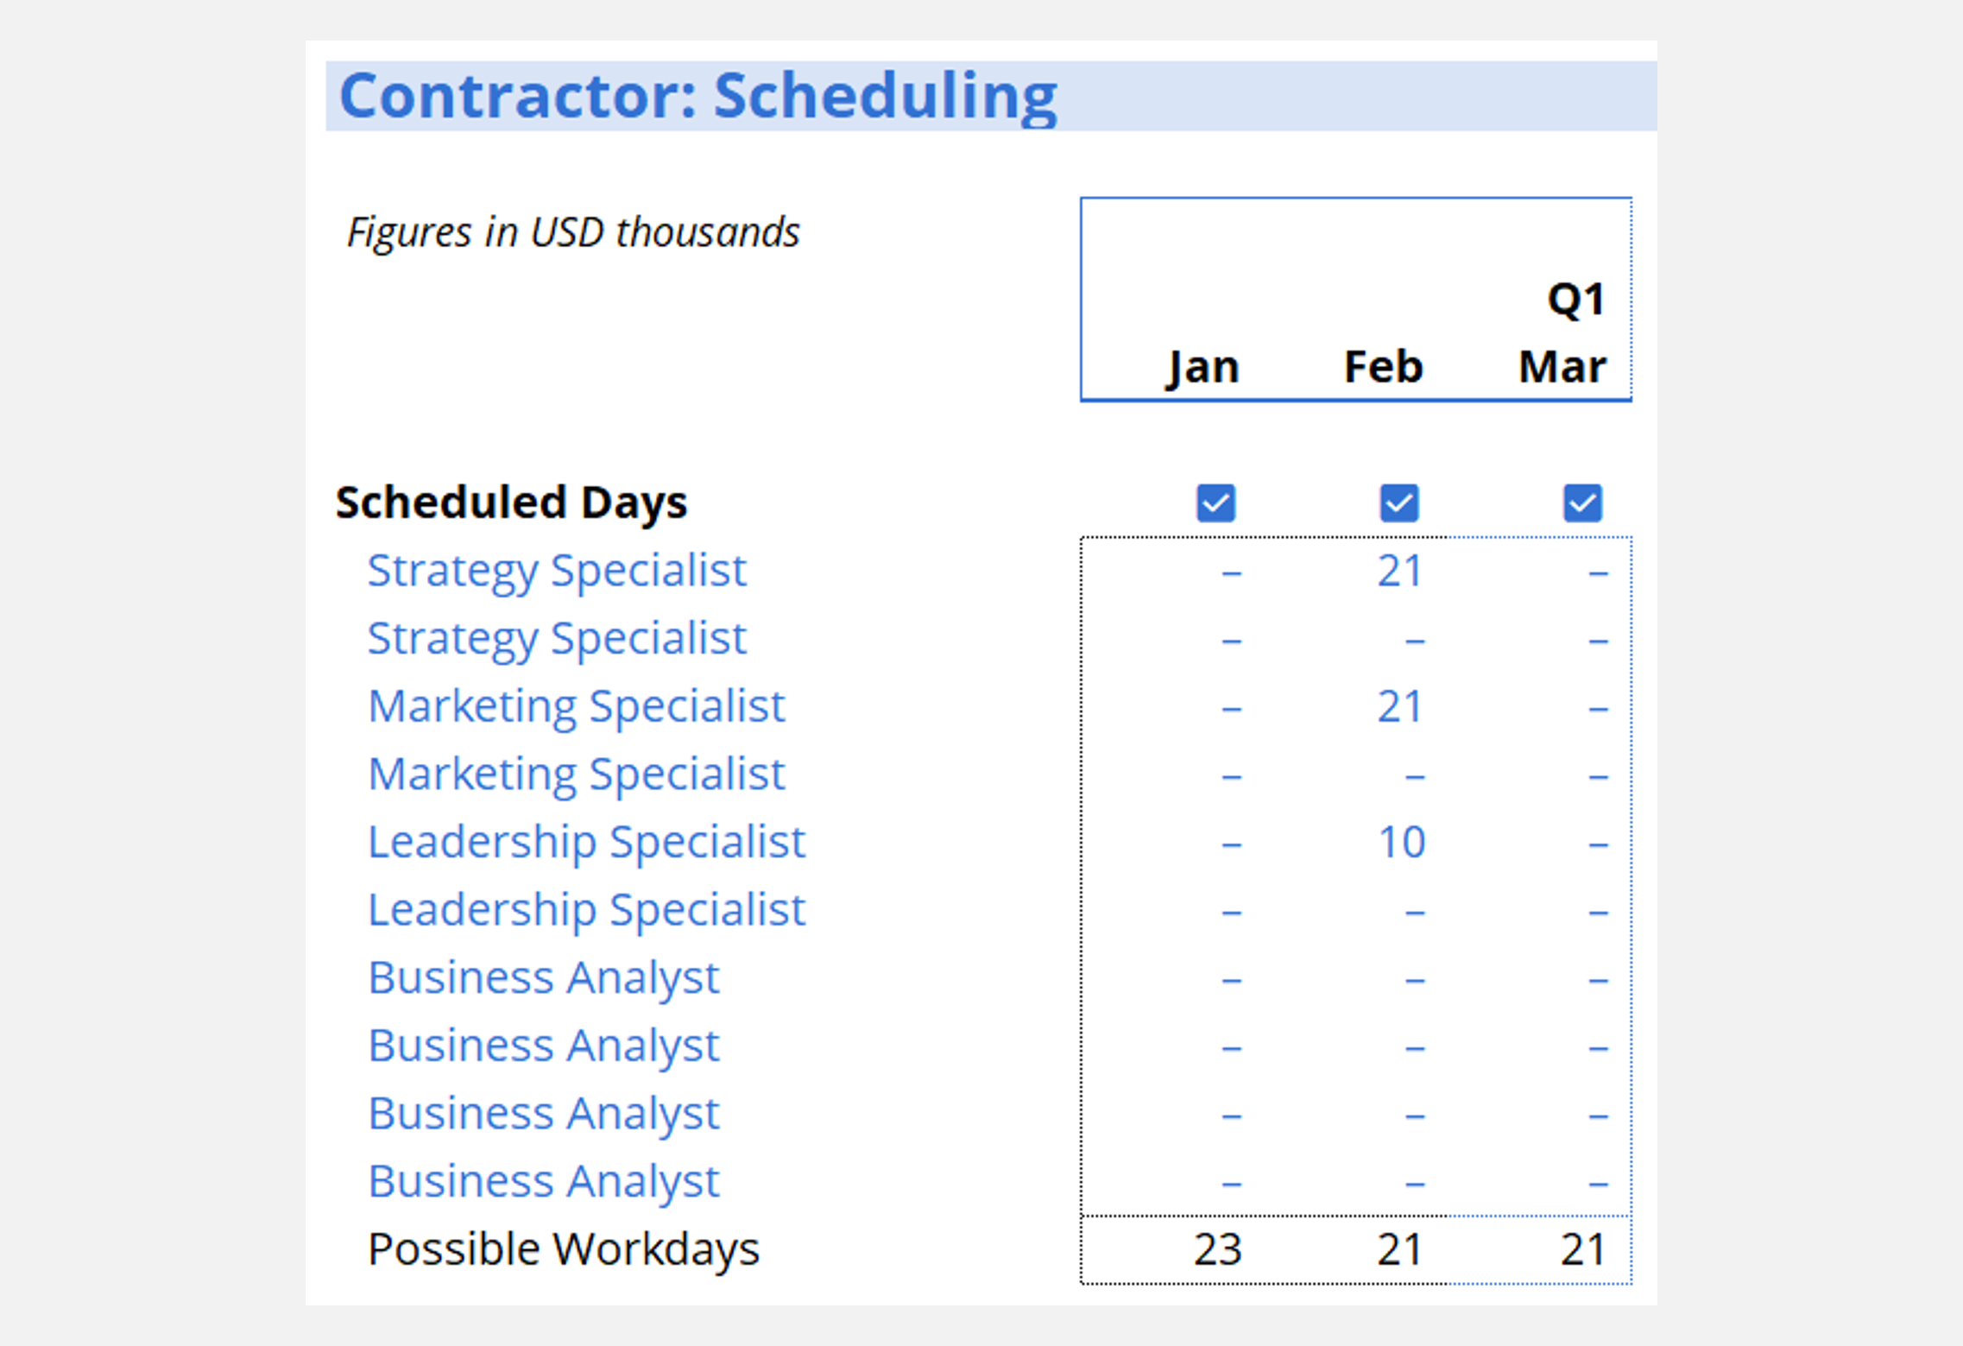Click the first Business Analyst row label

point(543,978)
